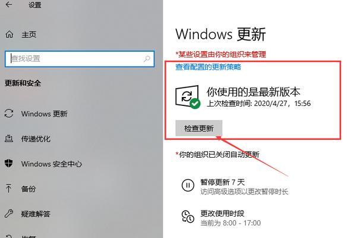Open the 主页 home icon
351x238 pixels.
[9, 35]
